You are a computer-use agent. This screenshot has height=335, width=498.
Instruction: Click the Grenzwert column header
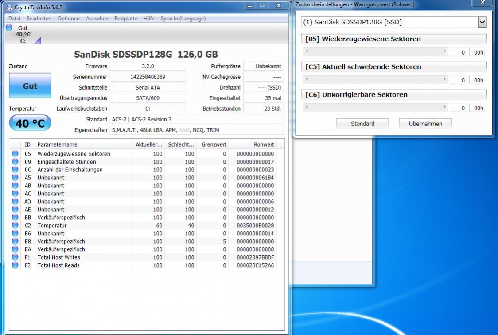(213, 144)
